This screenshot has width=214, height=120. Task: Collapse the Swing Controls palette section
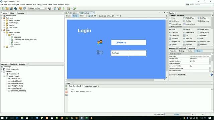(170, 27)
